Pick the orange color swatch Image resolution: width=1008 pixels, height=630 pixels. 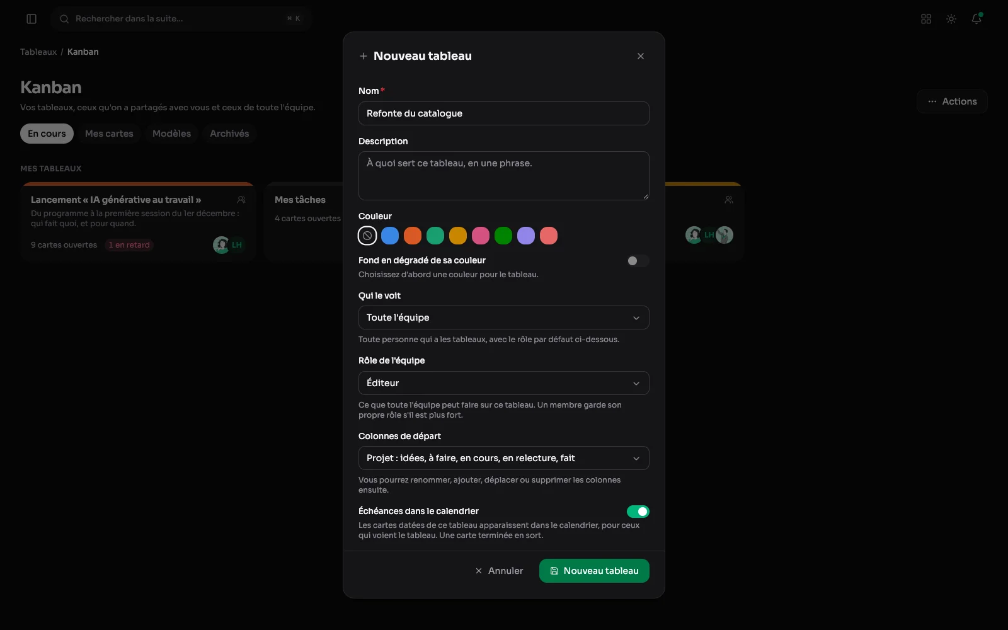click(x=413, y=236)
